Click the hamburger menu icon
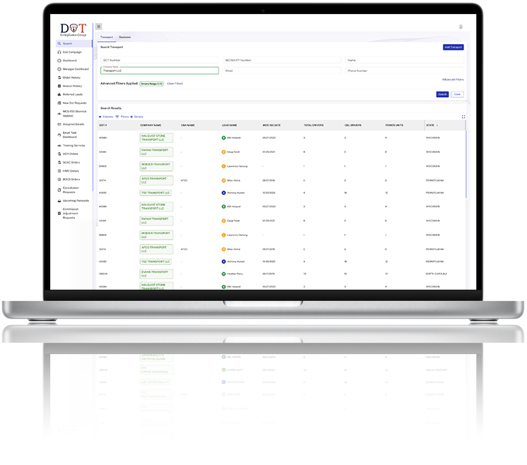This screenshot has width=527, height=465. tap(98, 27)
